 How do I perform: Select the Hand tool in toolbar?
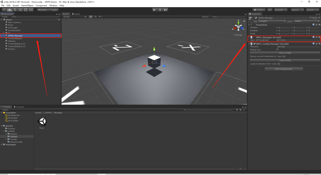coord(4,10)
